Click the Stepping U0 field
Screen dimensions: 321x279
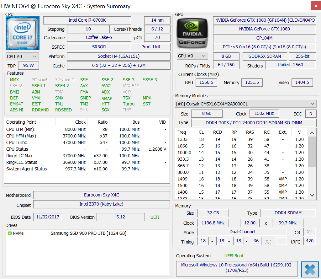tap(88, 29)
